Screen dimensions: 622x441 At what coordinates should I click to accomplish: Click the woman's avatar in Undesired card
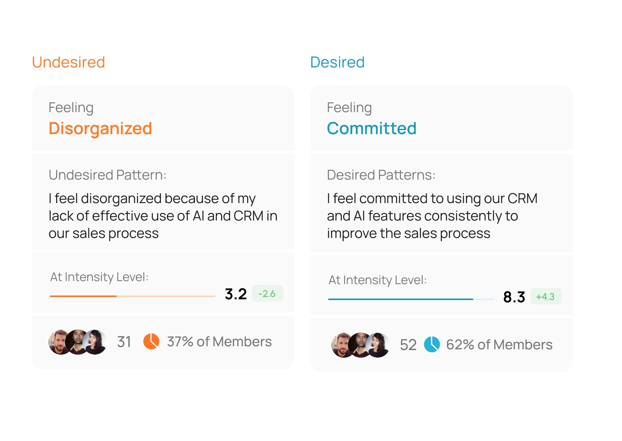(95, 342)
